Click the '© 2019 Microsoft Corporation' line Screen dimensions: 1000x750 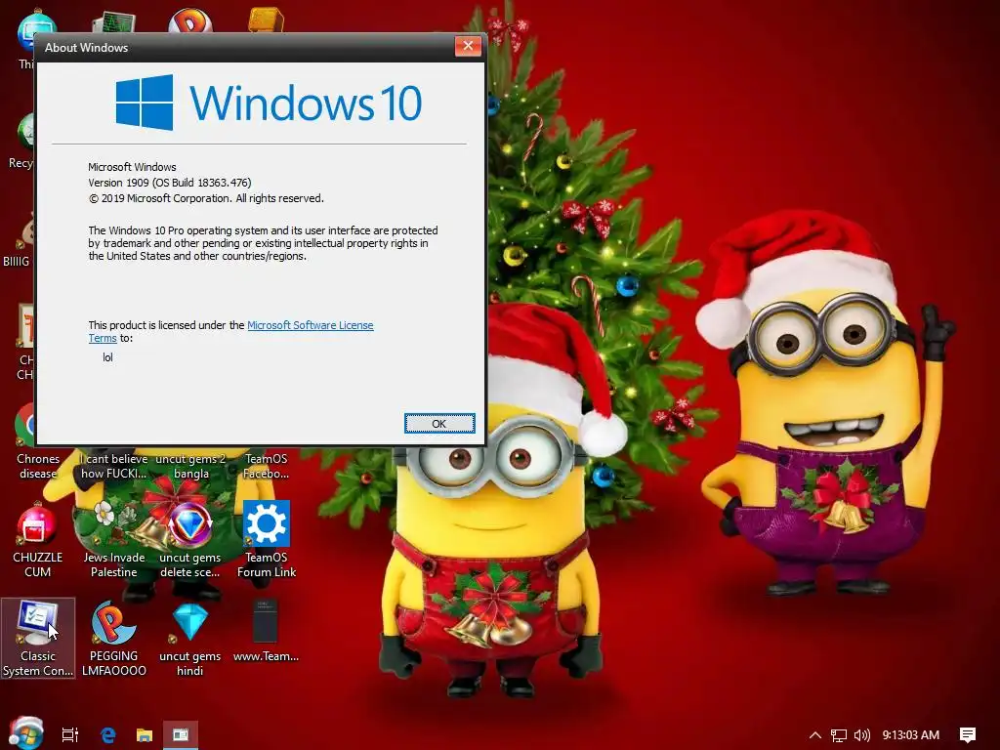206,198
